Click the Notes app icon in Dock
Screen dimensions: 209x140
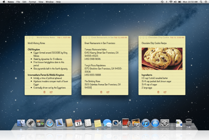point(98,123)
